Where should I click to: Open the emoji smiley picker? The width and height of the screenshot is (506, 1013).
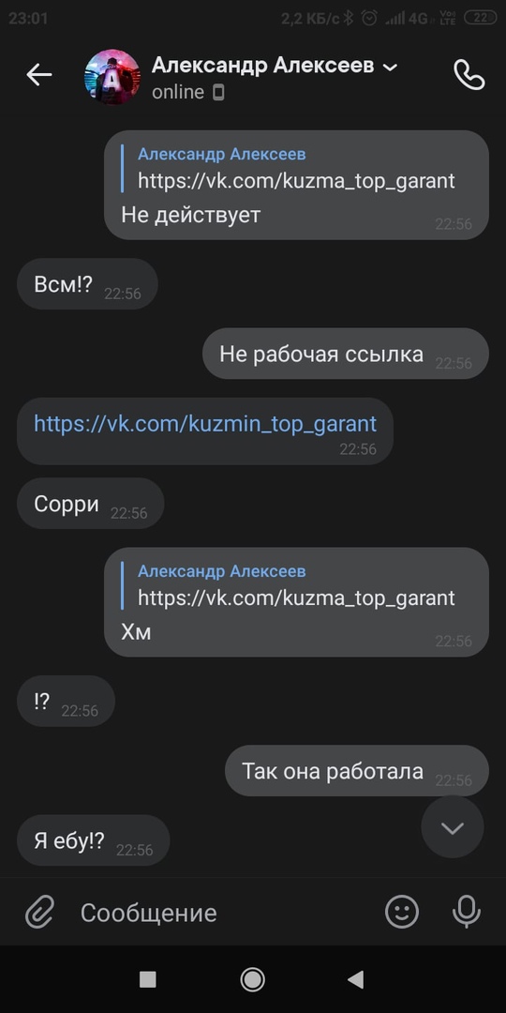click(402, 913)
